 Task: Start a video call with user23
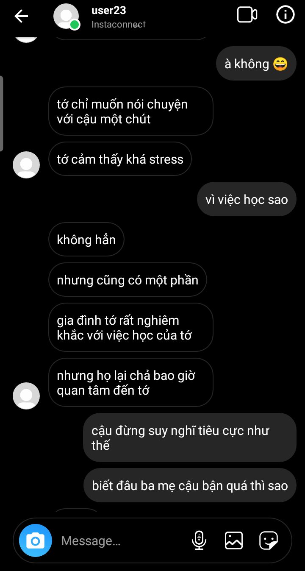(x=247, y=15)
